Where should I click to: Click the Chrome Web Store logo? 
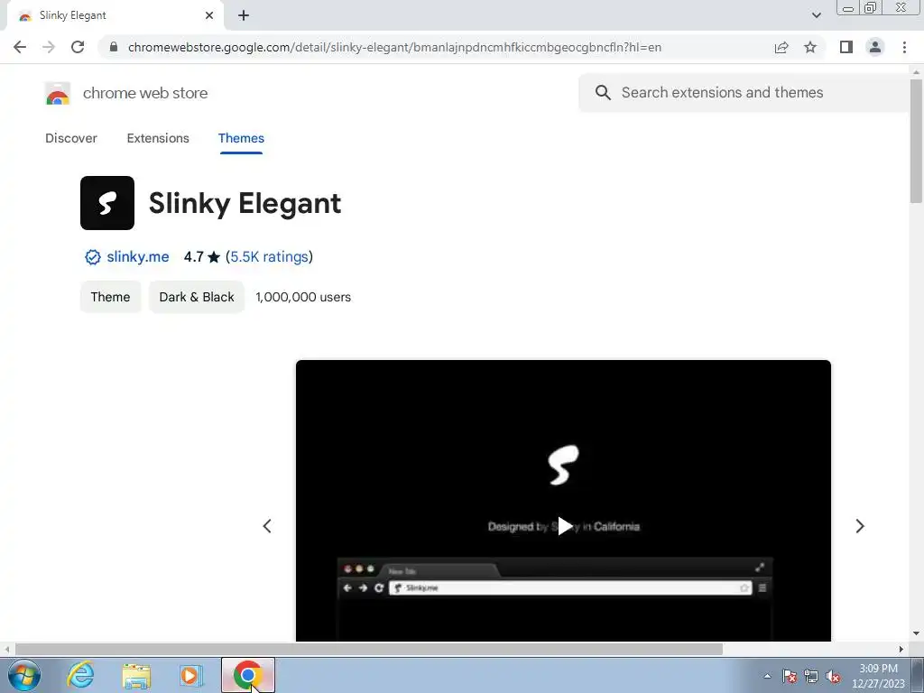point(58,93)
